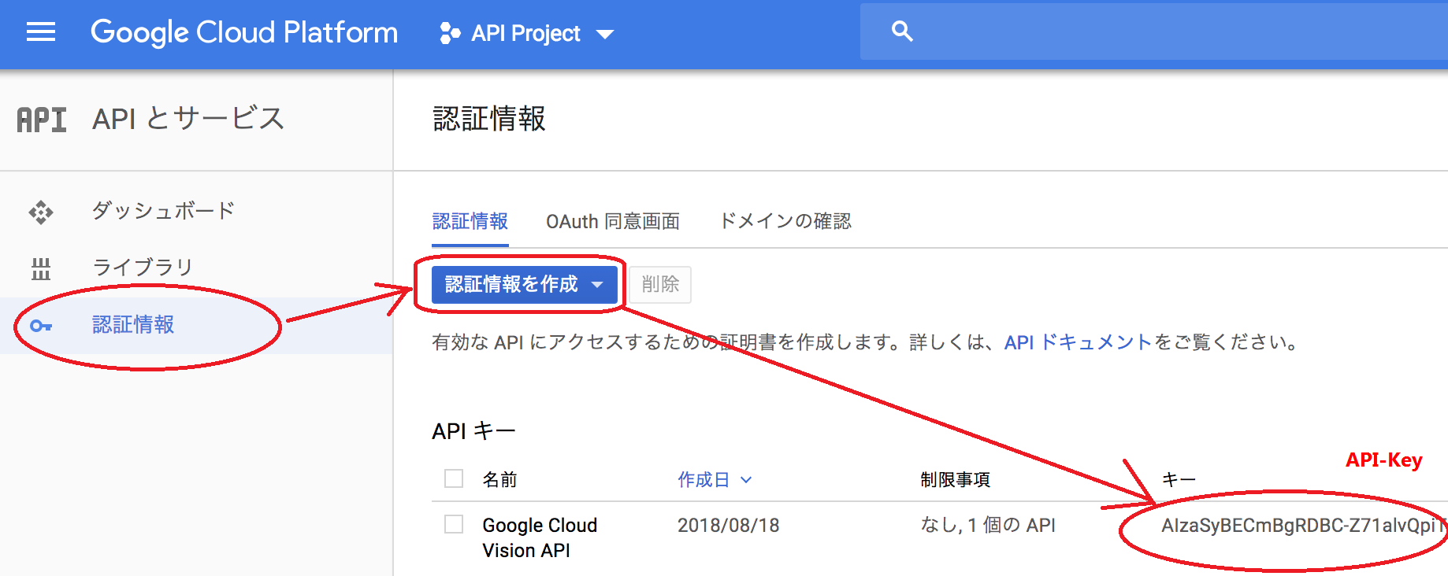Click the AIzaSy API key value
This screenshot has width=1448, height=576.
[1303, 525]
